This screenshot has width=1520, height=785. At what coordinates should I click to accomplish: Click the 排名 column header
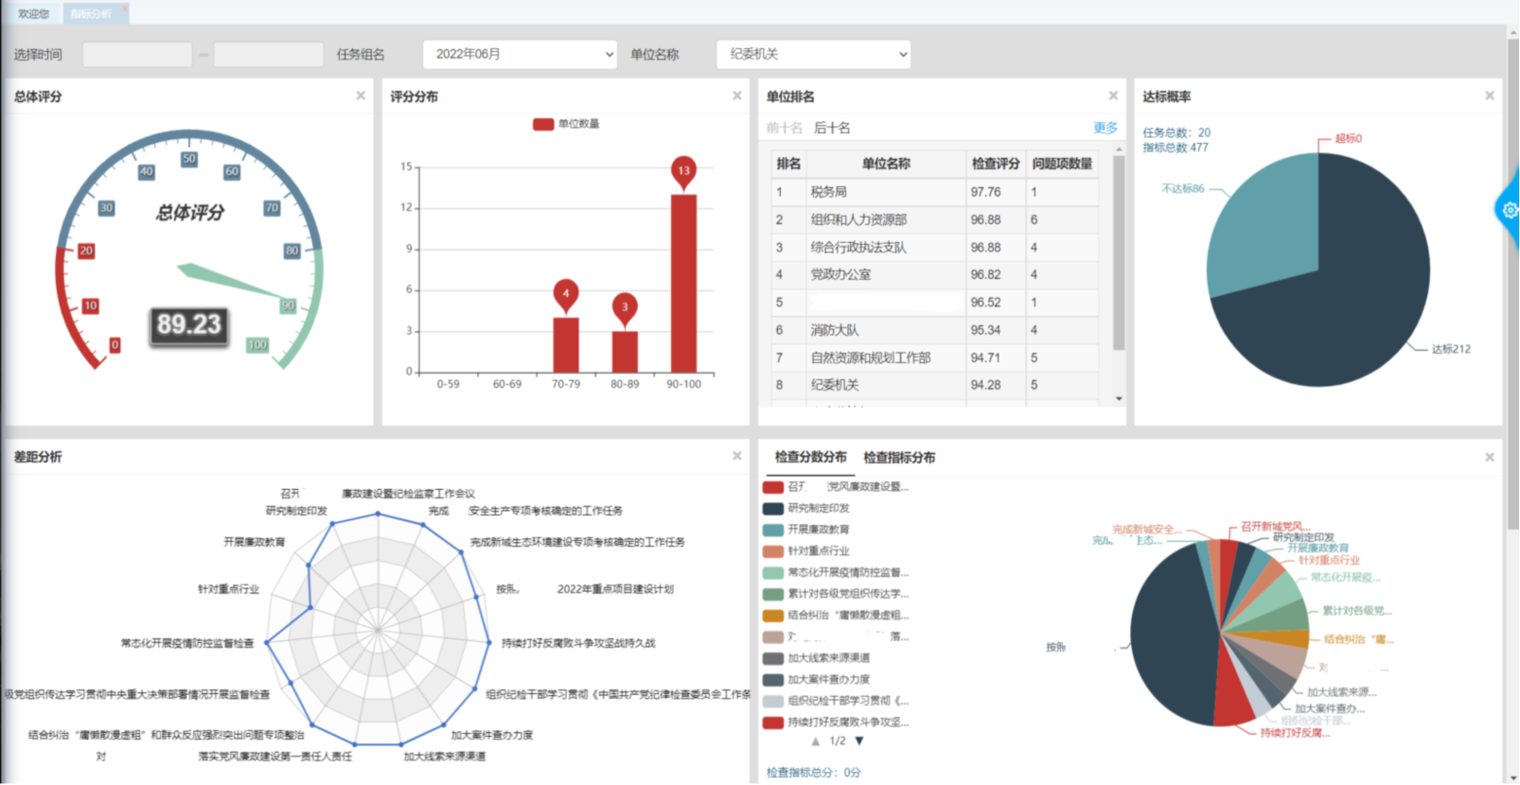tap(788, 164)
